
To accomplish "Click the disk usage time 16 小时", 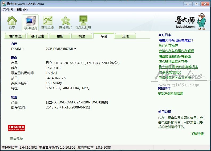I will pos(51,73).
